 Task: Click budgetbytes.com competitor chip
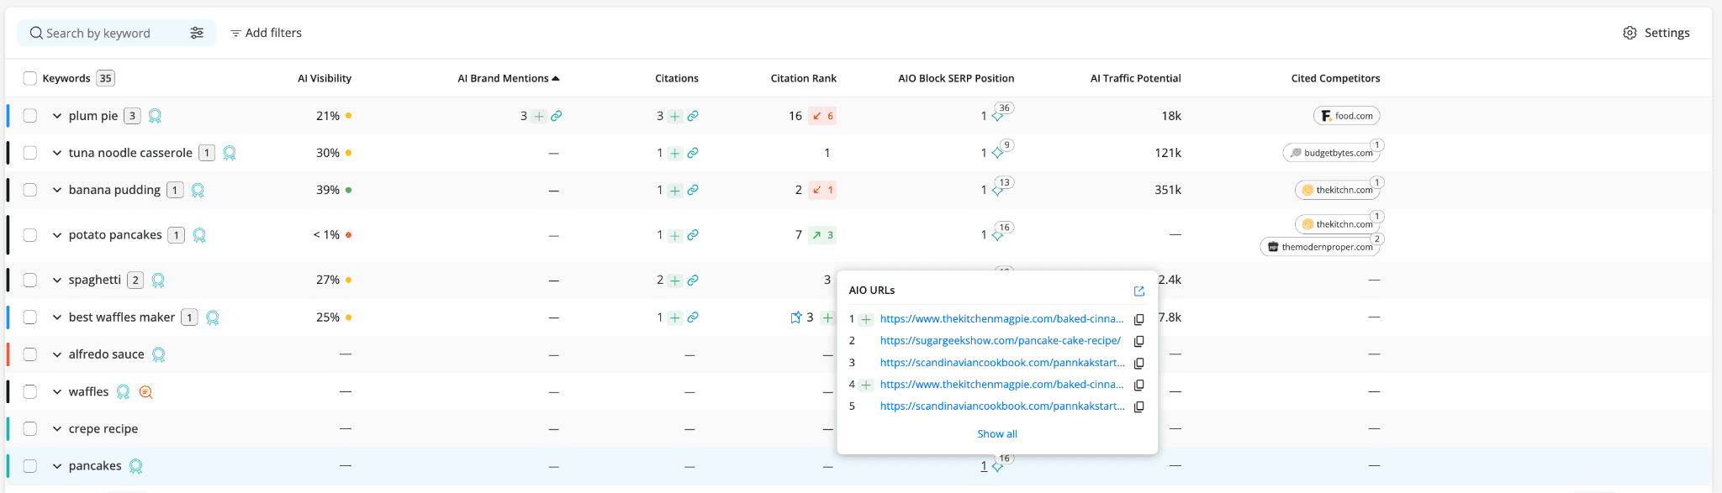(1331, 153)
